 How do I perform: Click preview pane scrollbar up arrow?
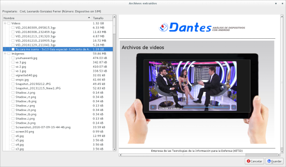tap(282, 16)
